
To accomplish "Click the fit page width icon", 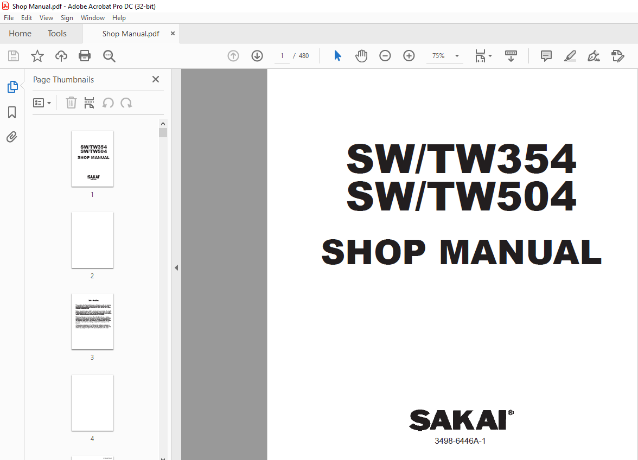I will click(480, 56).
